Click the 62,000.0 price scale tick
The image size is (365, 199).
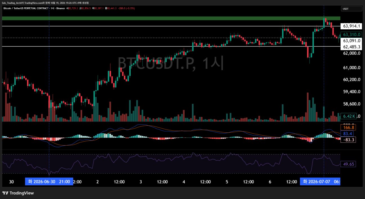pos(352,53)
